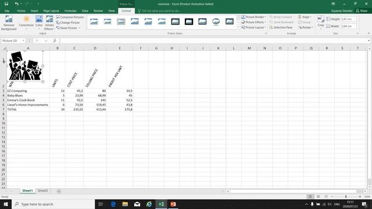The height and width of the screenshot is (209, 372).
Task: Open the Rotate dropdown
Action: click(x=306, y=27)
